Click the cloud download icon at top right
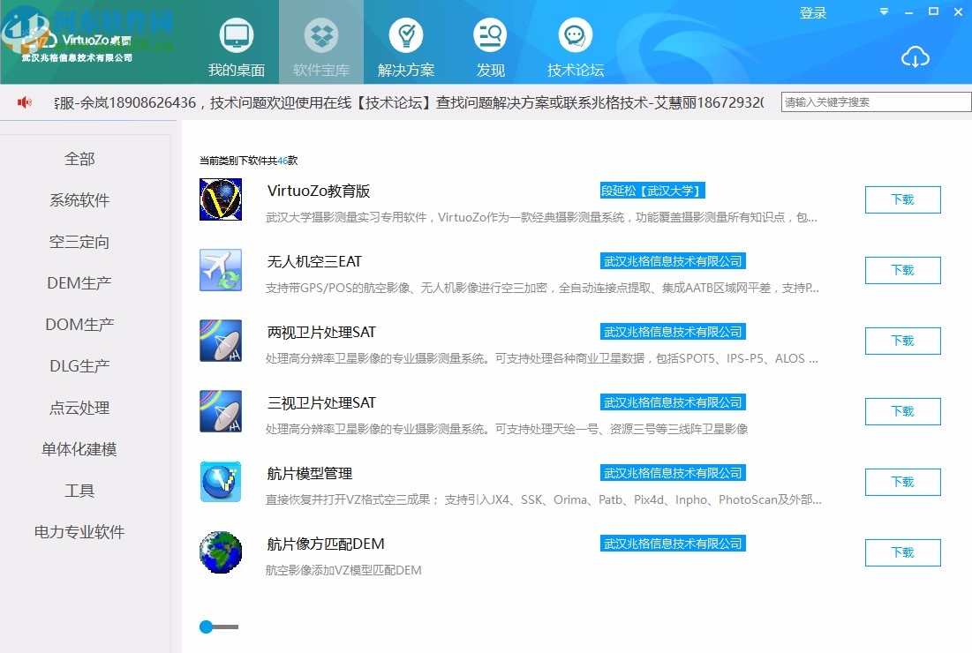 [x=915, y=57]
